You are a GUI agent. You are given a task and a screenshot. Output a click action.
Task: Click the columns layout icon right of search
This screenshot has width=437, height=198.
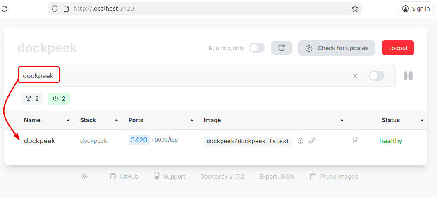pyautogui.click(x=408, y=76)
